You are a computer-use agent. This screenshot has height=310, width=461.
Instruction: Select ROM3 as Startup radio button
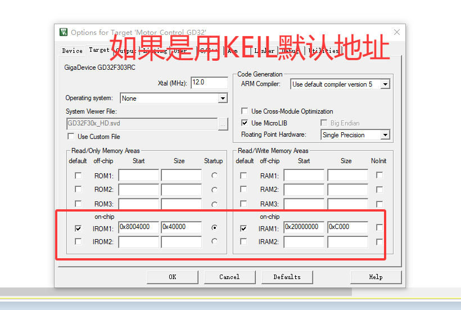coord(215,204)
